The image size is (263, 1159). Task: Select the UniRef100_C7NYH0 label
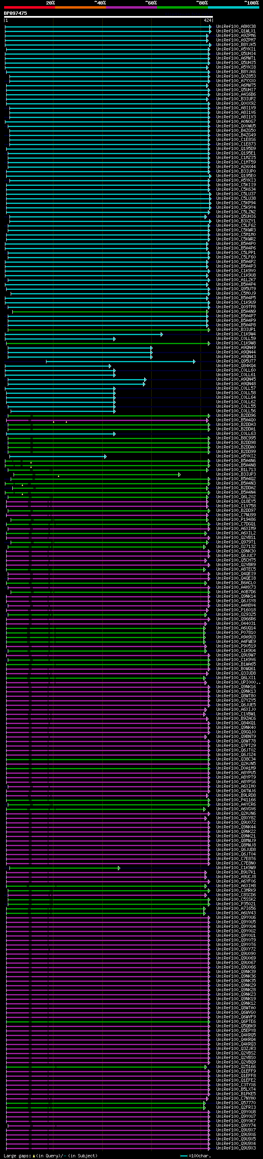pos(236,1098)
